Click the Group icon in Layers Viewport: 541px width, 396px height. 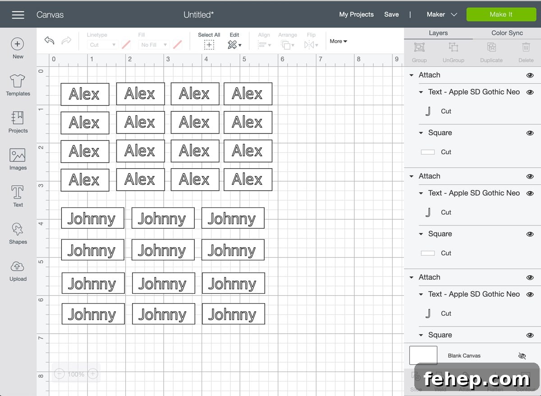coord(419,47)
